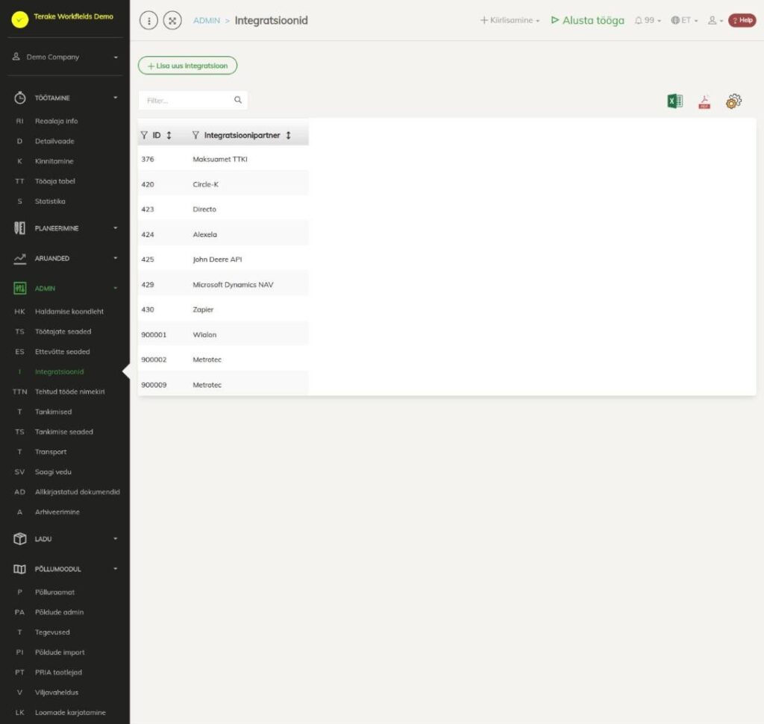Click the red Help button
The width and height of the screenshot is (764, 724).
(x=742, y=20)
